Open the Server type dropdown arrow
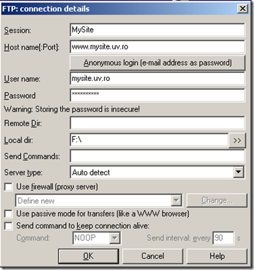Viewport: 254px width, 270px height. (x=238, y=172)
